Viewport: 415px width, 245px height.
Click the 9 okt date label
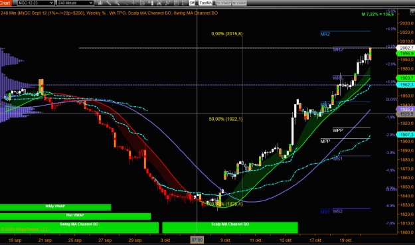click(225, 240)
